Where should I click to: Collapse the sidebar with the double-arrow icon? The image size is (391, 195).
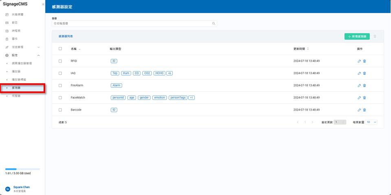[x=43, y=4]
